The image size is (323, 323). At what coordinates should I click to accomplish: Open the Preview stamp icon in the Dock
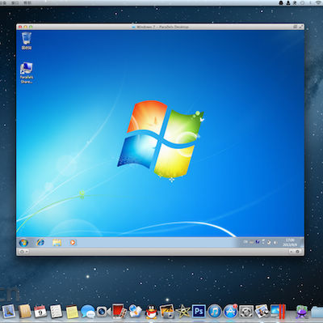coord(8,312)
